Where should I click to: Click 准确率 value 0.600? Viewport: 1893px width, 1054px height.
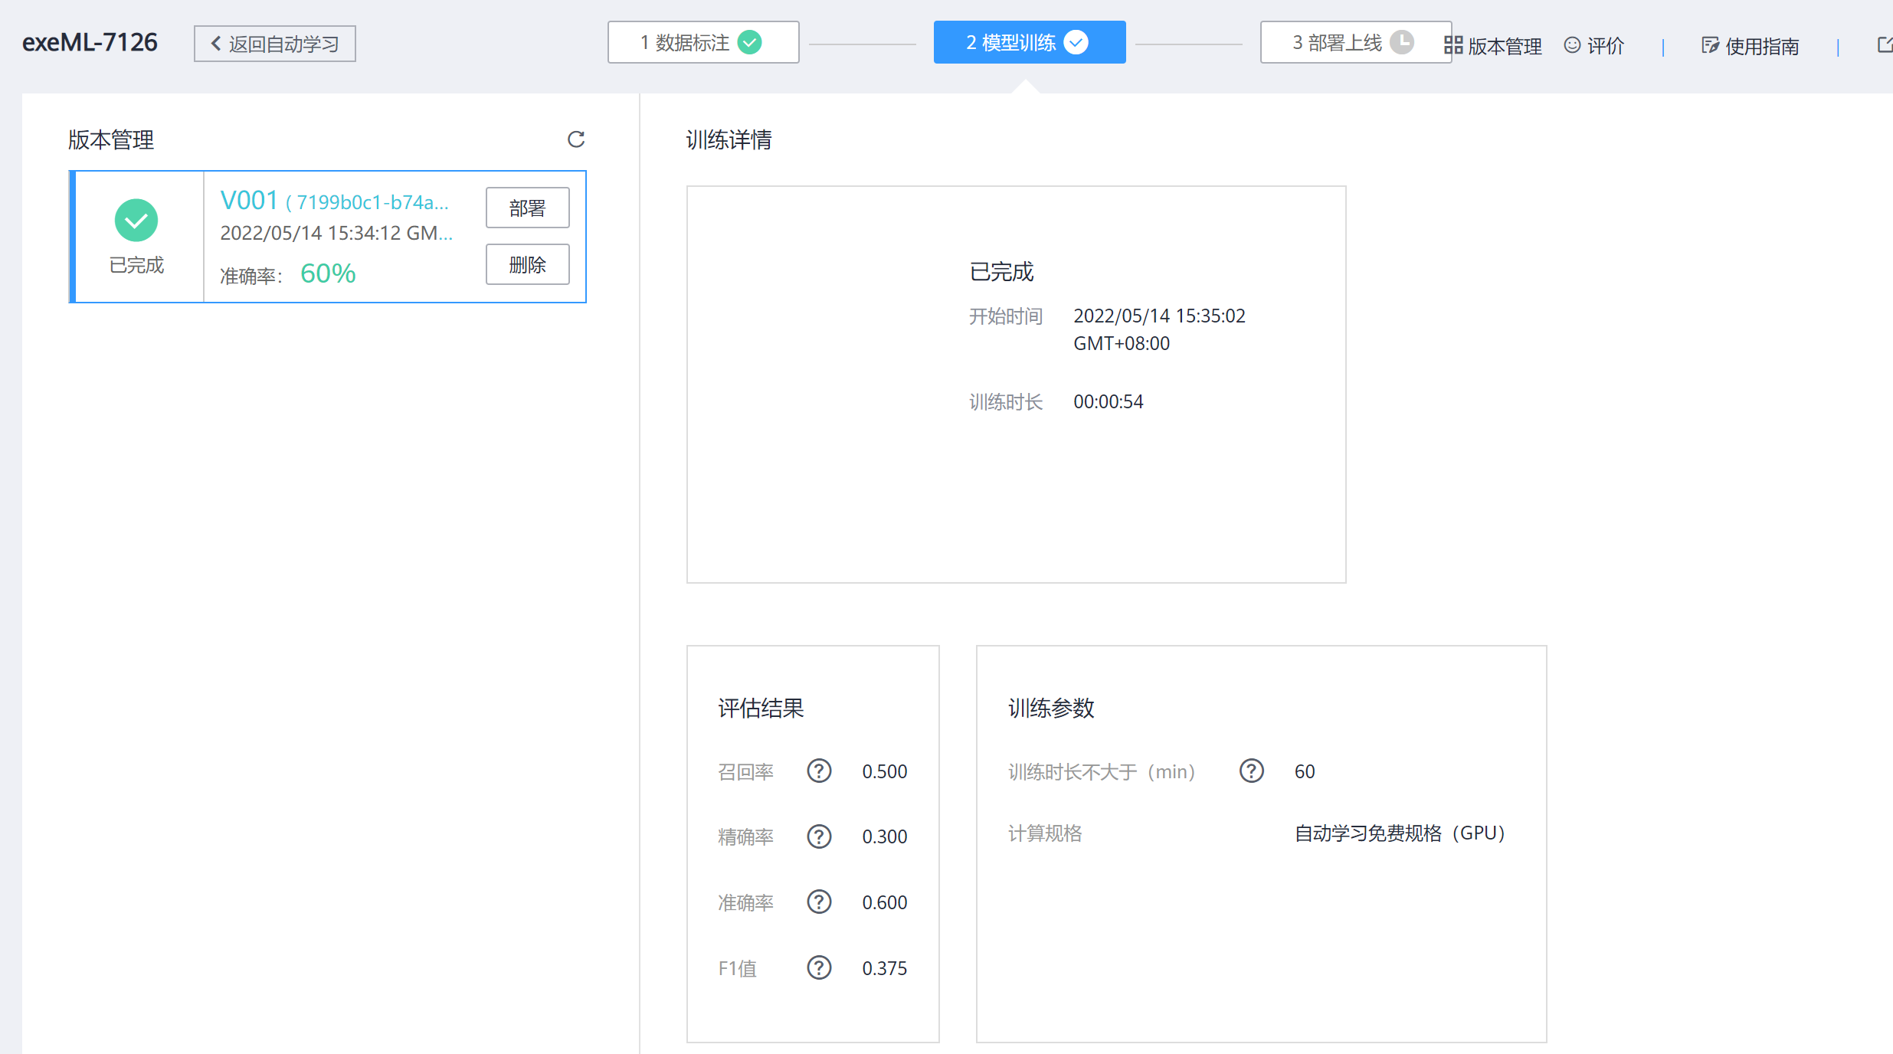[884, 902]
